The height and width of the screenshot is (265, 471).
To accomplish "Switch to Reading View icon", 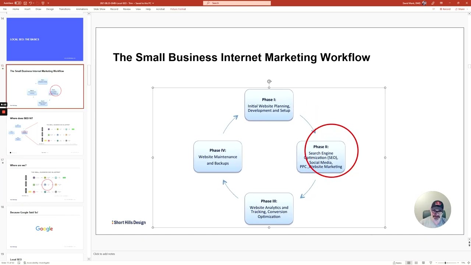I will (x=423, y=263).
